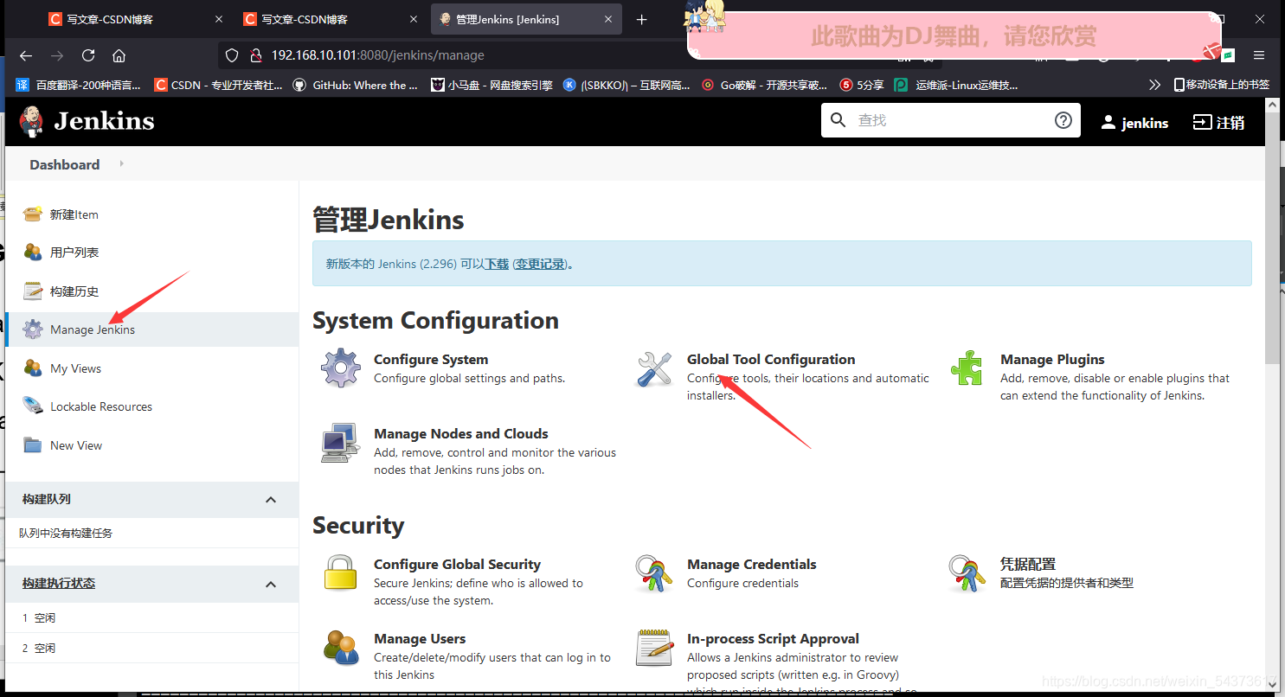Click the In-process Script Approval notepad icon
Viewport: 1285px width, 697px height.
point(654,648)
